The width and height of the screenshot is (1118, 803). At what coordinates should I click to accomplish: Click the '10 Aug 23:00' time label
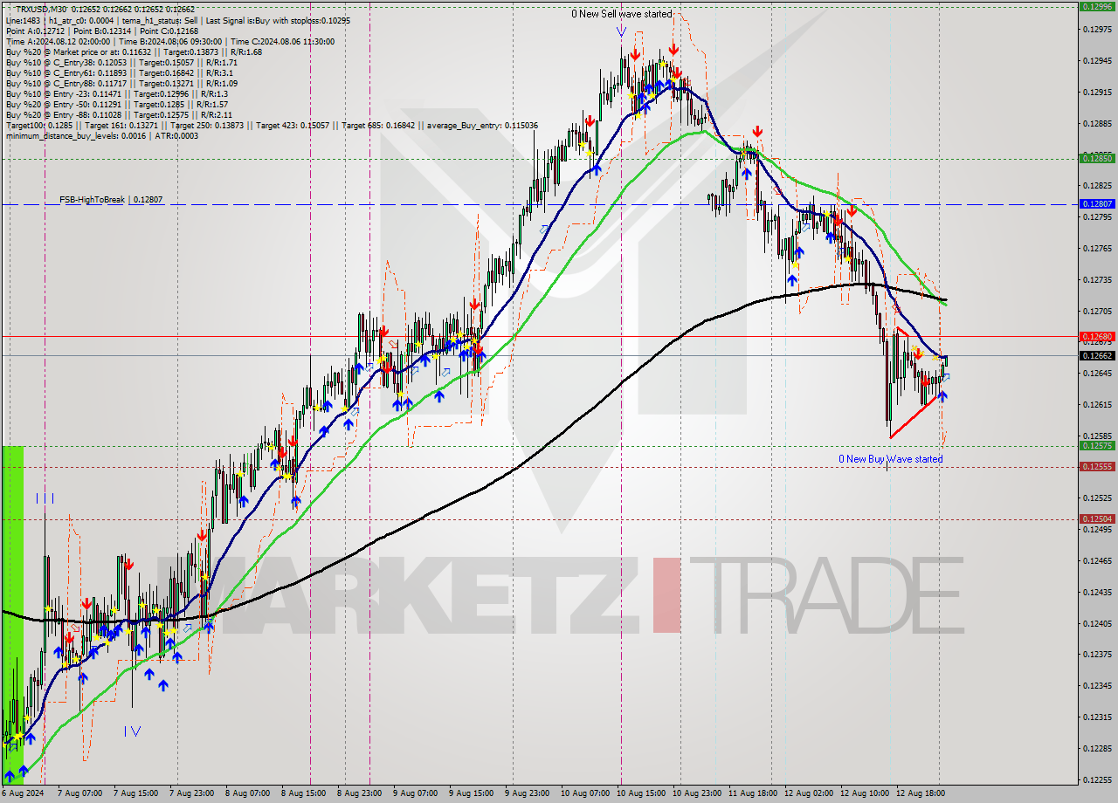[697, 793]
